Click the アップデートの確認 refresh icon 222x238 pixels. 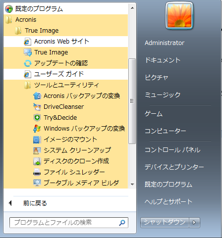pyautogui.click(x=28, y=63)
